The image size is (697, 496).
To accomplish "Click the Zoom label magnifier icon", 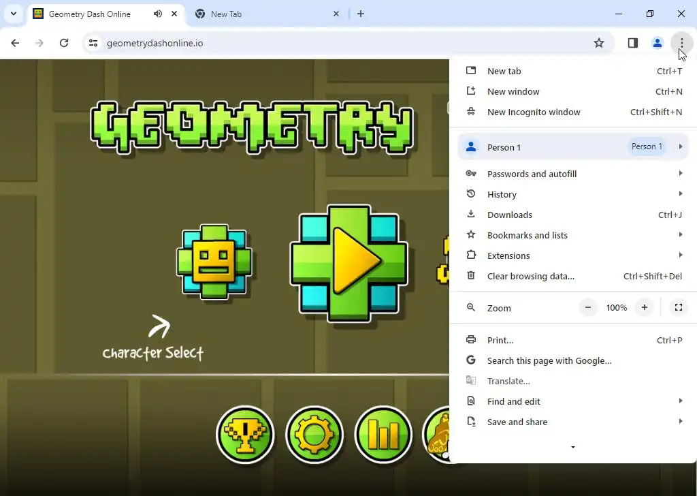I will tap(471, 307).
